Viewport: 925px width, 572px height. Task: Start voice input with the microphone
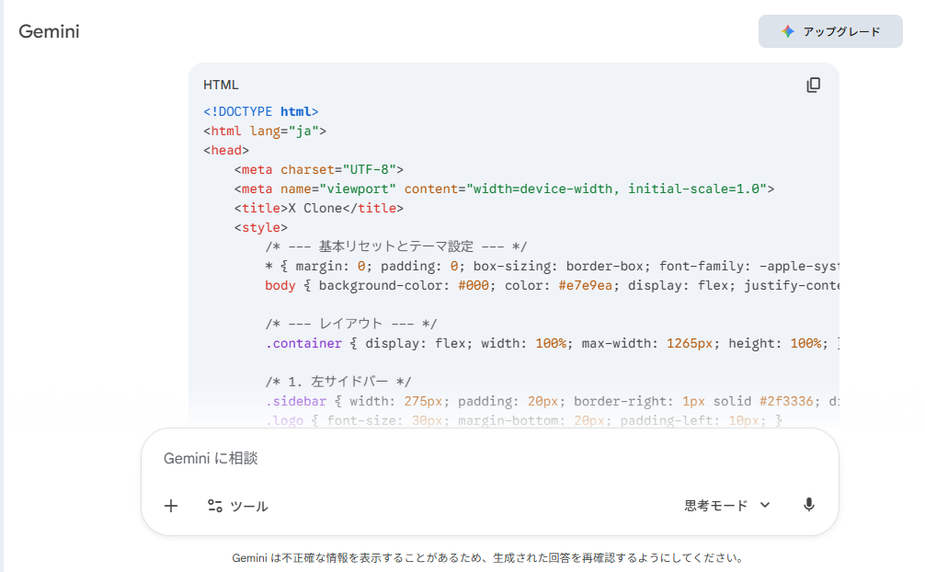pyautogui.click(x=808, y=505)
